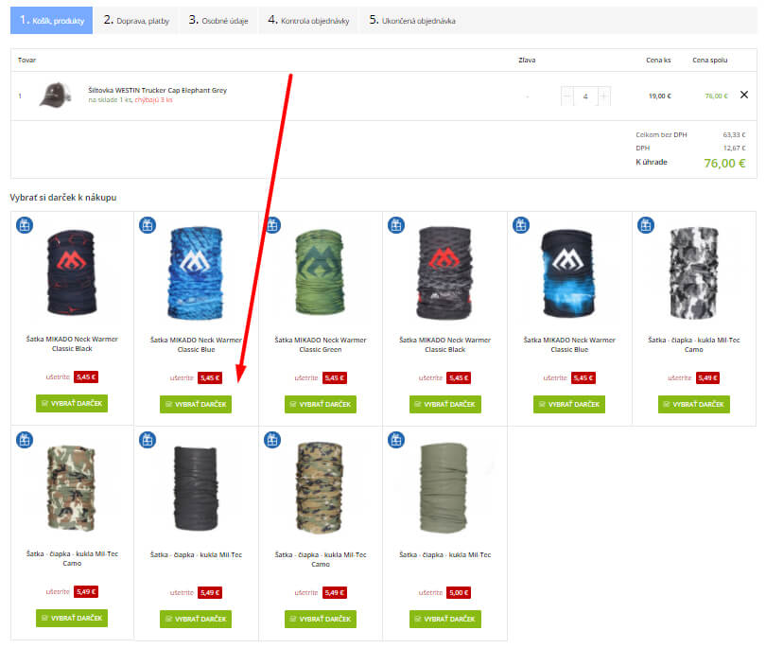Open title link of scale-pattern Classic Blue warmer

click(x=196, y=344)
